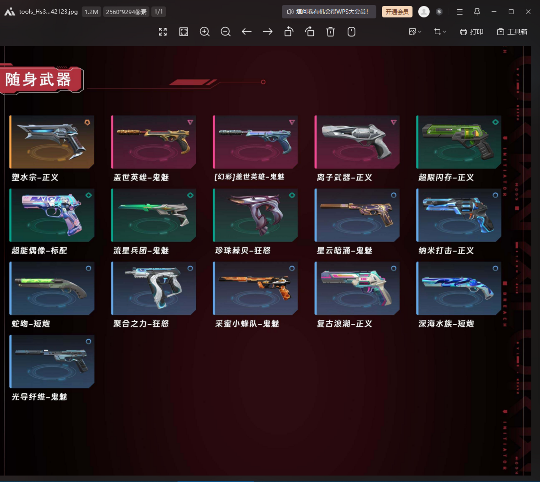Click the 深海水族-短炮 weapon card
This screenshot has width=540, height=482.
click(458, 288)
